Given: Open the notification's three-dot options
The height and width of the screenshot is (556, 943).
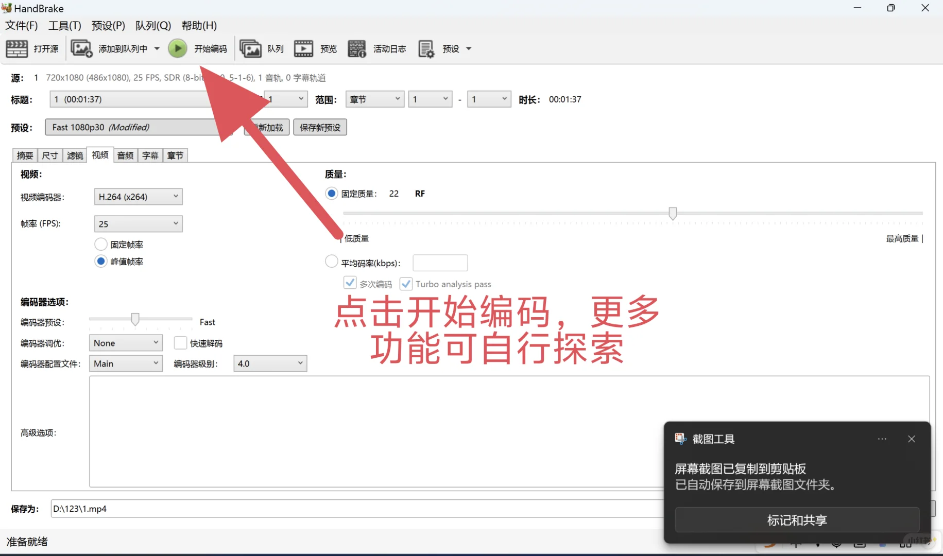Looking at the screenshot, I should 882,439.
